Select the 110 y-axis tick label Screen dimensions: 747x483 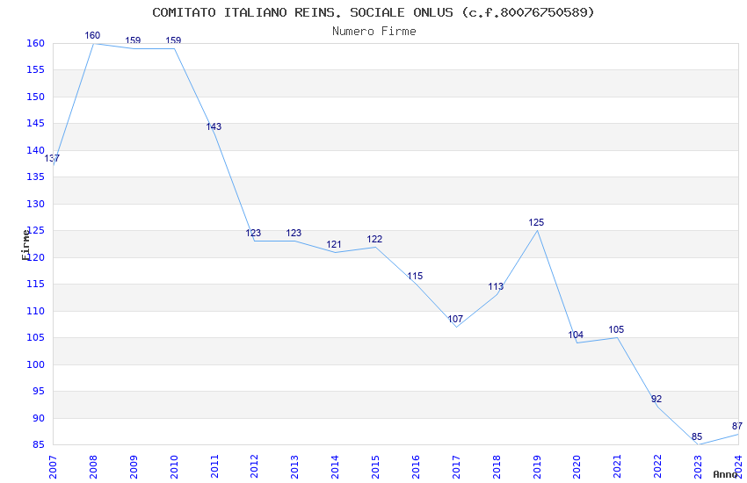35,311
